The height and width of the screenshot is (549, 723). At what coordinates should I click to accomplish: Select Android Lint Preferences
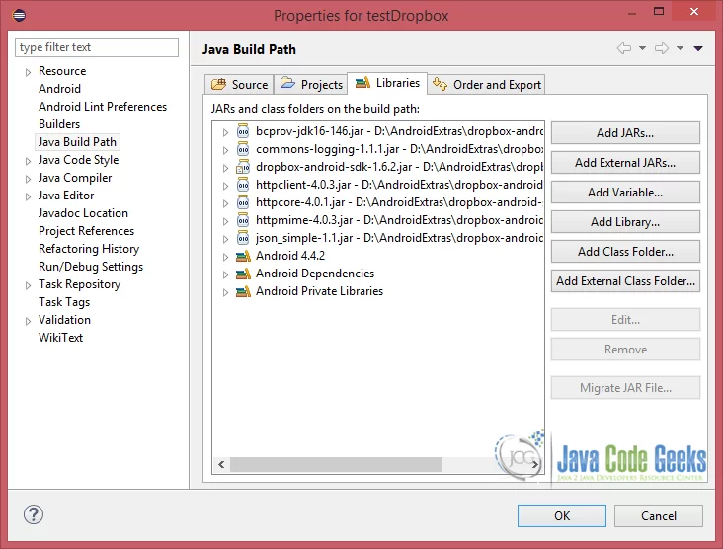(103, 107)
